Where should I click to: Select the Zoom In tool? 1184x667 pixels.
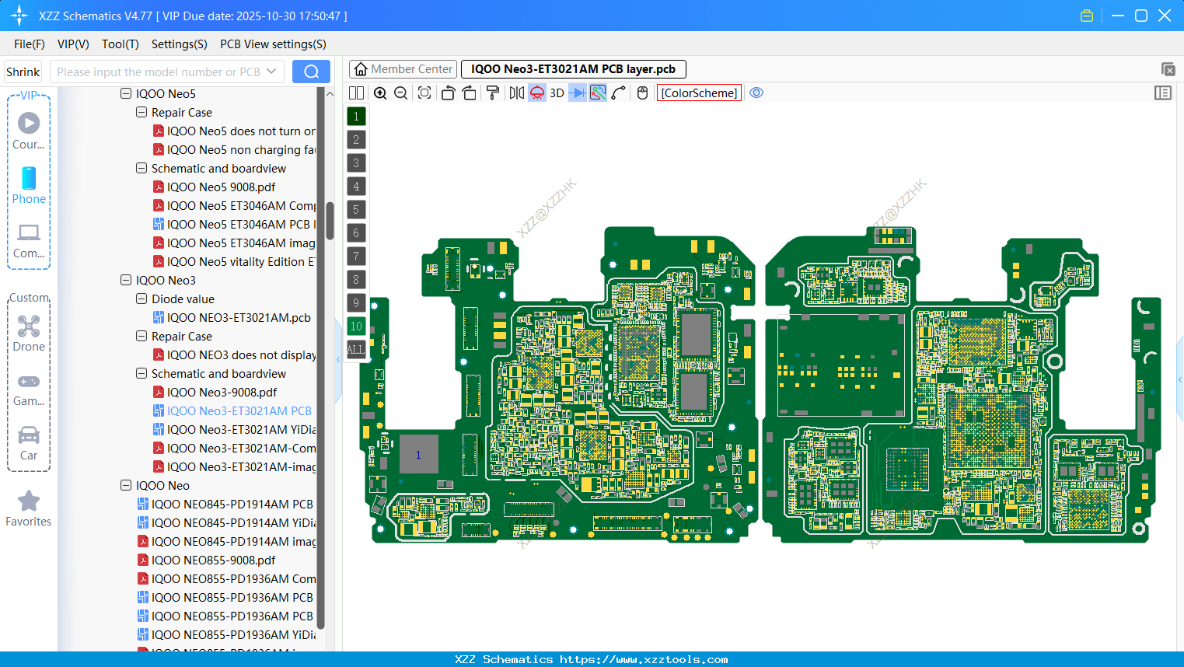tap(380, 93)
